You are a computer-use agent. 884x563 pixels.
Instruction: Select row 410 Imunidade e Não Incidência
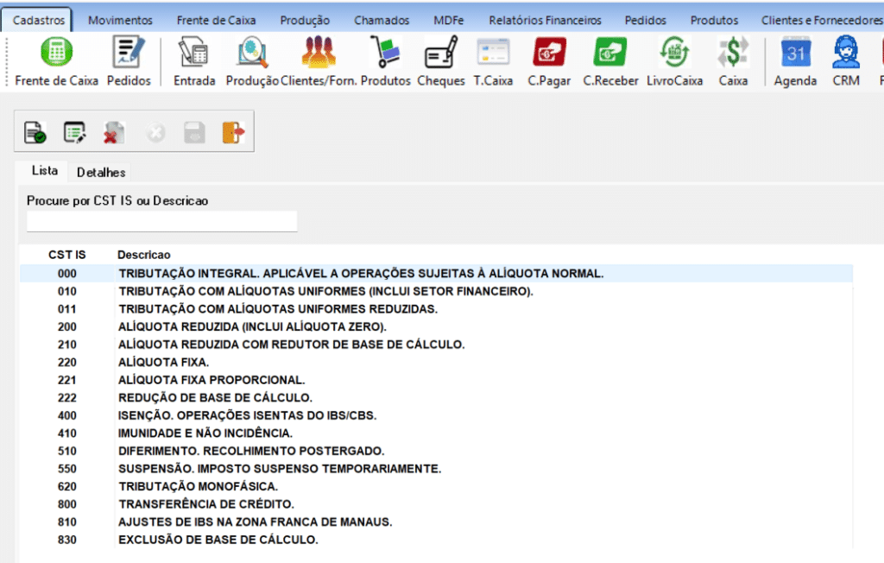[x=205, y=433]
